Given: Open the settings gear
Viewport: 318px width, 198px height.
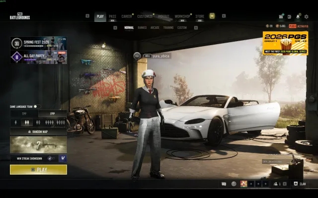Looking at the screenshot, I should point(307,16).
